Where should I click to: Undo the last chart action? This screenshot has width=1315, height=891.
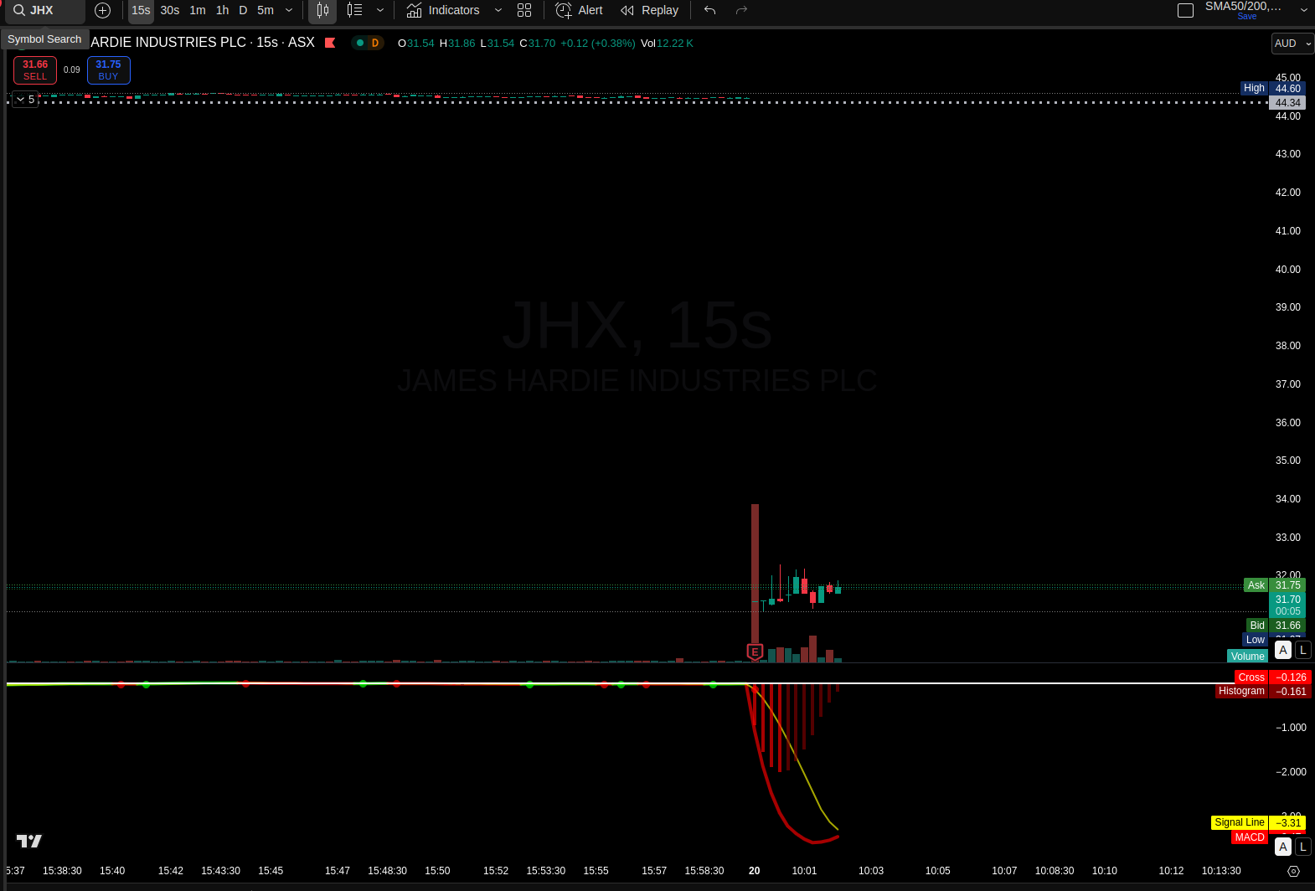pos(709,11)
